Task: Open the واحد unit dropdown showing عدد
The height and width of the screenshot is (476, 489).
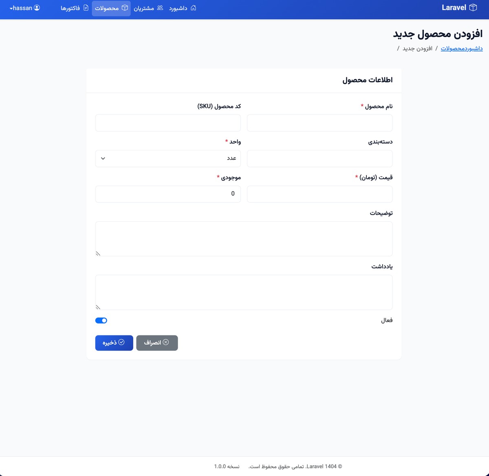Action: [x=167, y=158]
